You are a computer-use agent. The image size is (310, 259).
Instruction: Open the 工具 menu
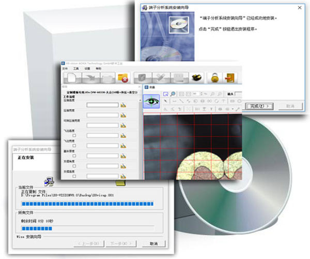tap(76, 68)
